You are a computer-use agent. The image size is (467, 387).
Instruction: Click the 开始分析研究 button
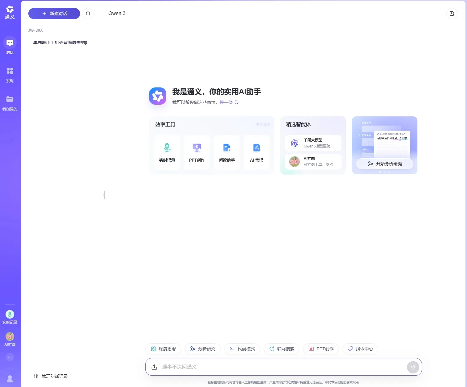click(385, 164)
